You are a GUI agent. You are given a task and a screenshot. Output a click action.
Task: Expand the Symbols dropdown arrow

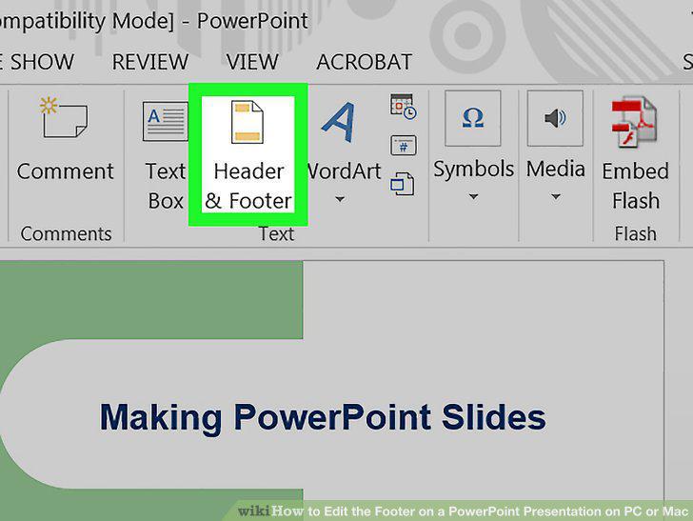coord(473,196)
